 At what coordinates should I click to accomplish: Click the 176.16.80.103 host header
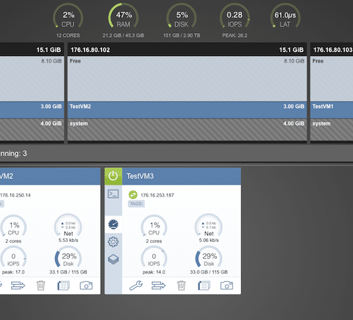pos(332,50)
